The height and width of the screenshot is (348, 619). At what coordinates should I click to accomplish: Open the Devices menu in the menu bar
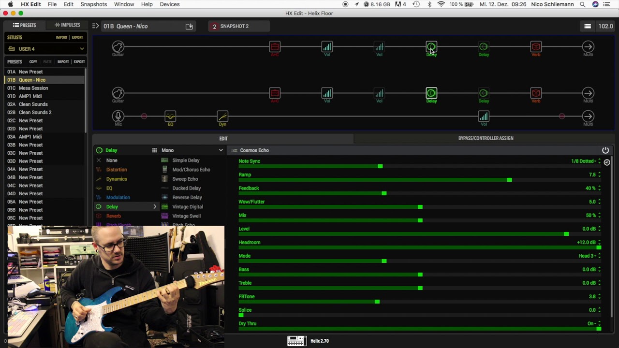[169, 4]
